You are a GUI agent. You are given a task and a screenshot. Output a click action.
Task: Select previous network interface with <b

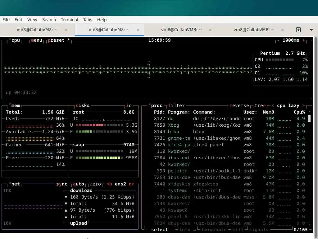[x=109, y=184]
